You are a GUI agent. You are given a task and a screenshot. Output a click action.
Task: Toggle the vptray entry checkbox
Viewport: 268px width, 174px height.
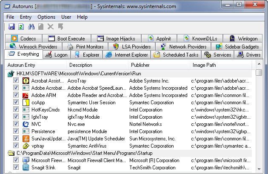tap(16, 145)
